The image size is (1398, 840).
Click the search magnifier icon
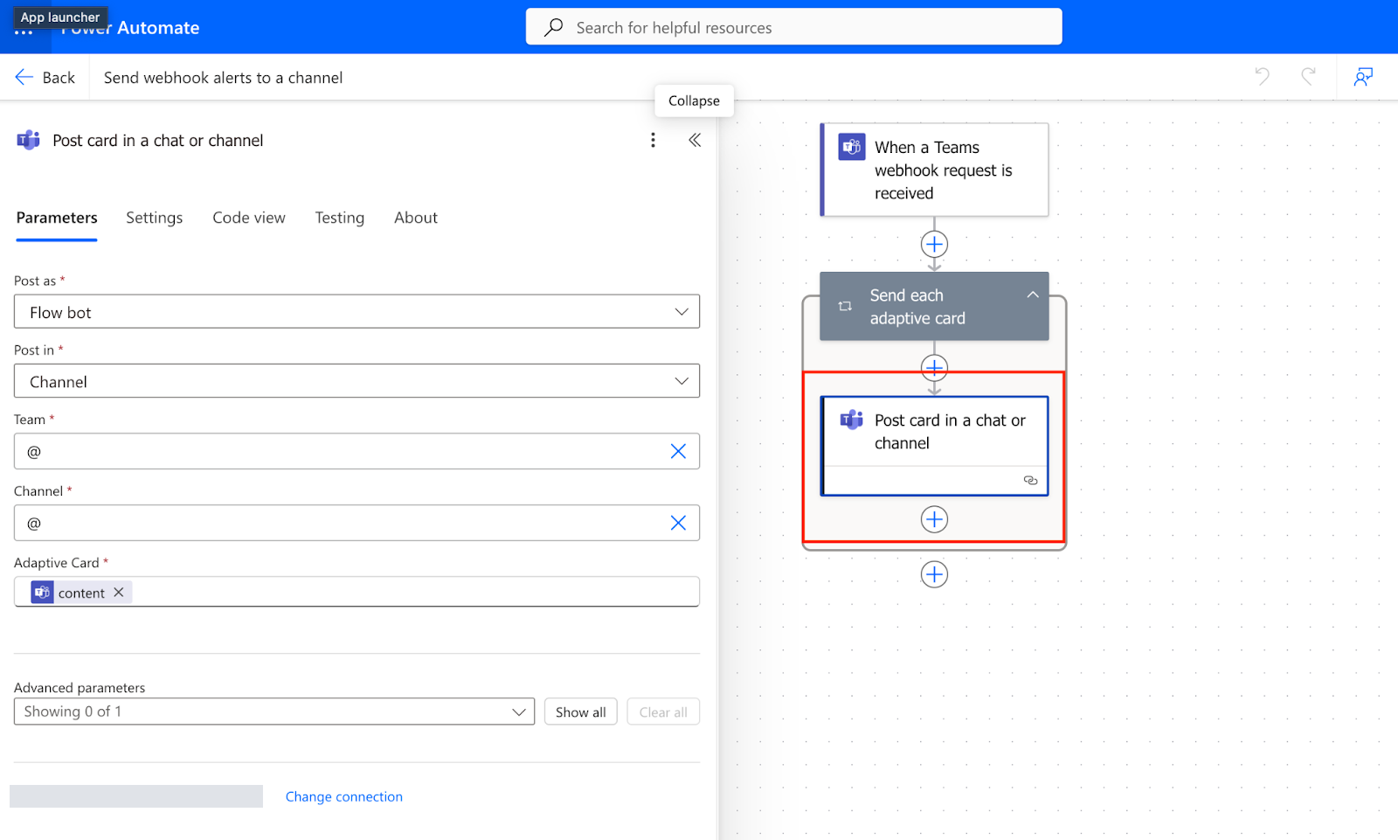pyautogui.click(x=553, y=27)
